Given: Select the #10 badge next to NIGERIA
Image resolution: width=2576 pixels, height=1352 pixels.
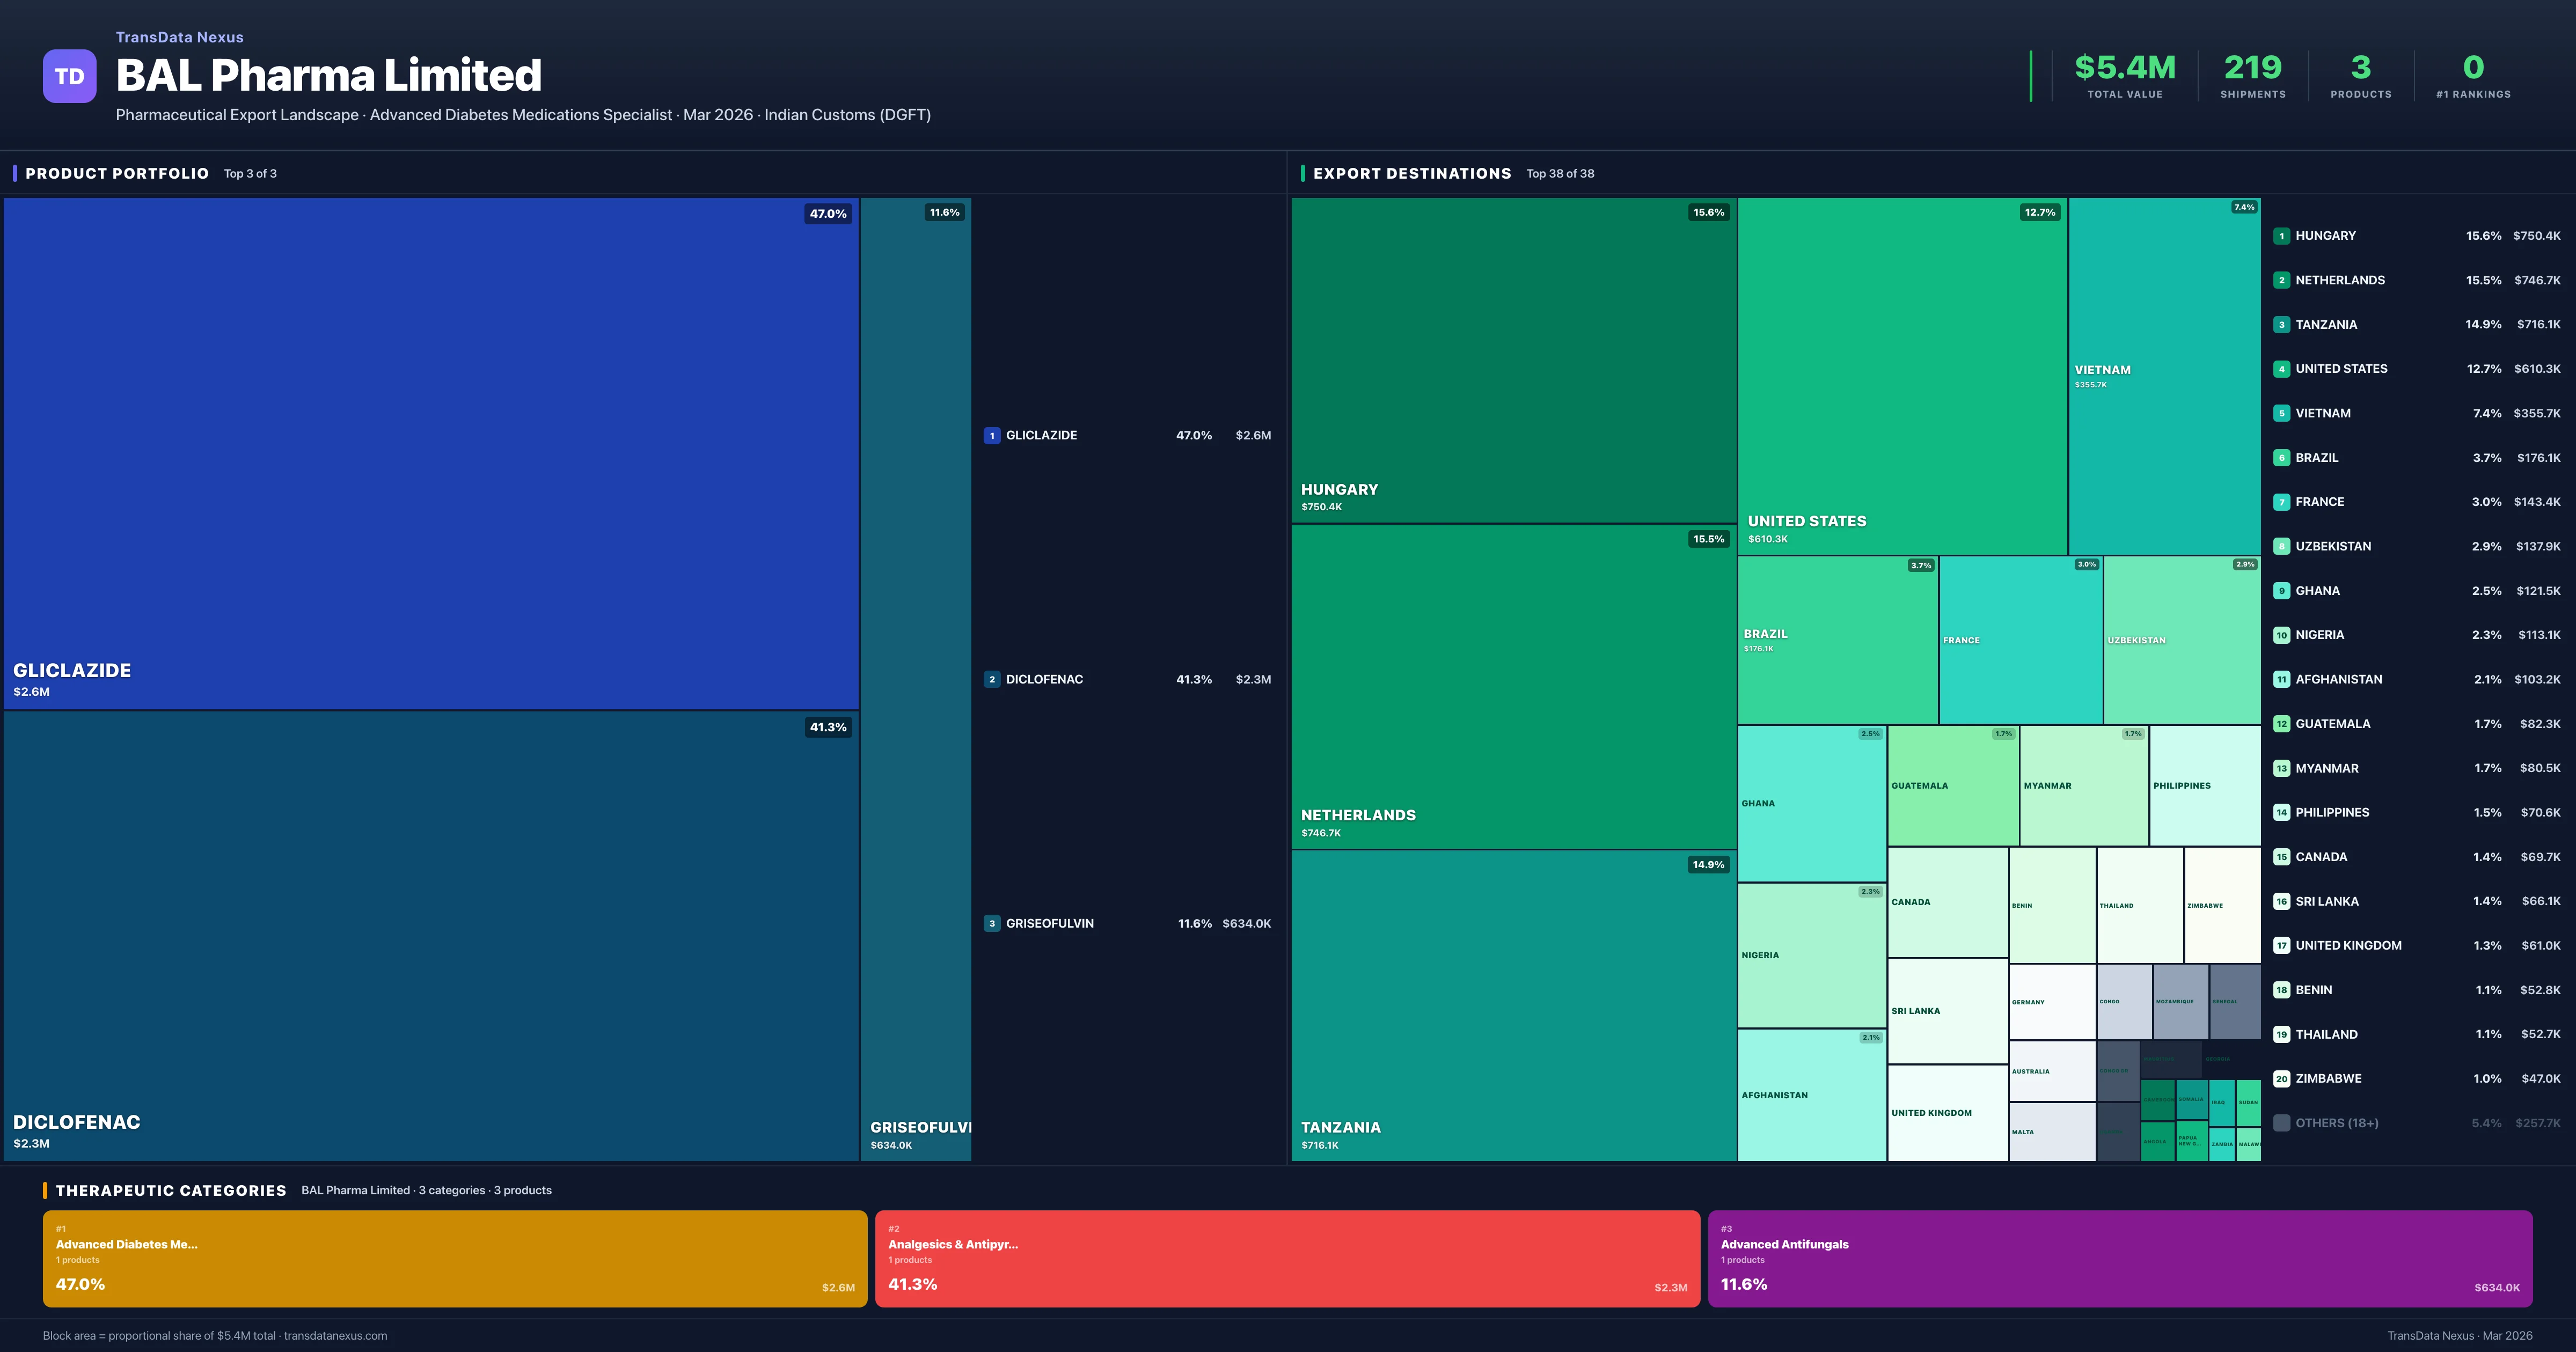Looking at the screenshot, I should [x=2282, y=634].
